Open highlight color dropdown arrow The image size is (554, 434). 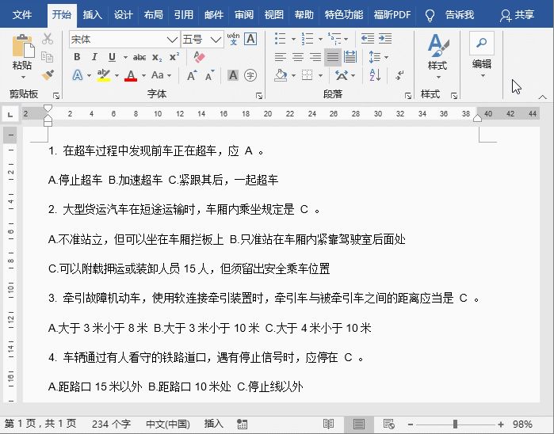117,75
